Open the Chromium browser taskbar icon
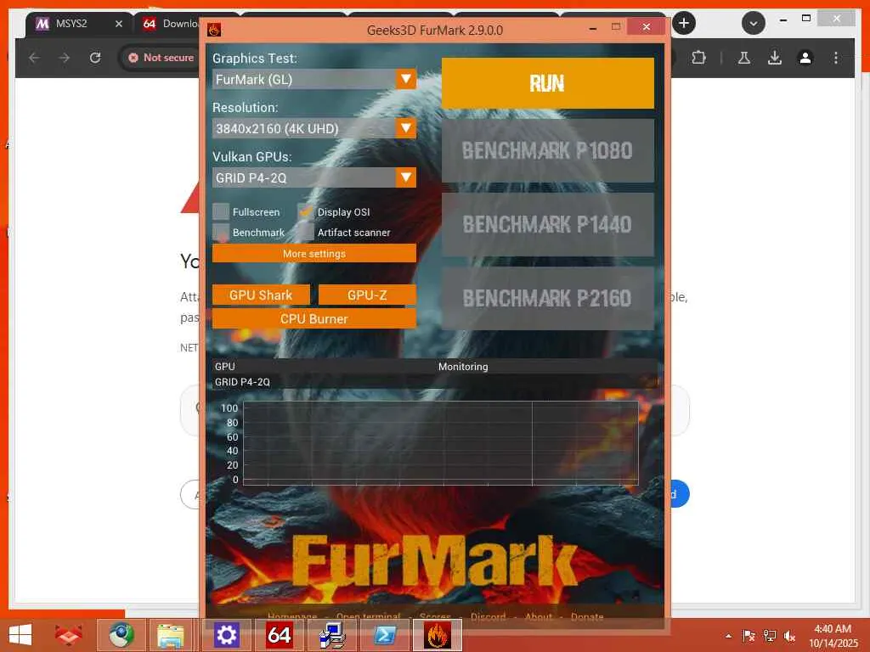870x652 pixels. [x=121, y=635]
